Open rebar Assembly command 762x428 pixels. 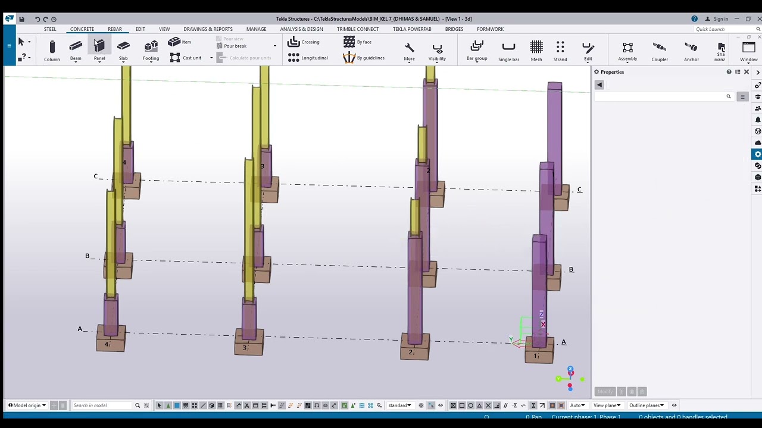click(x=627, y=51)
